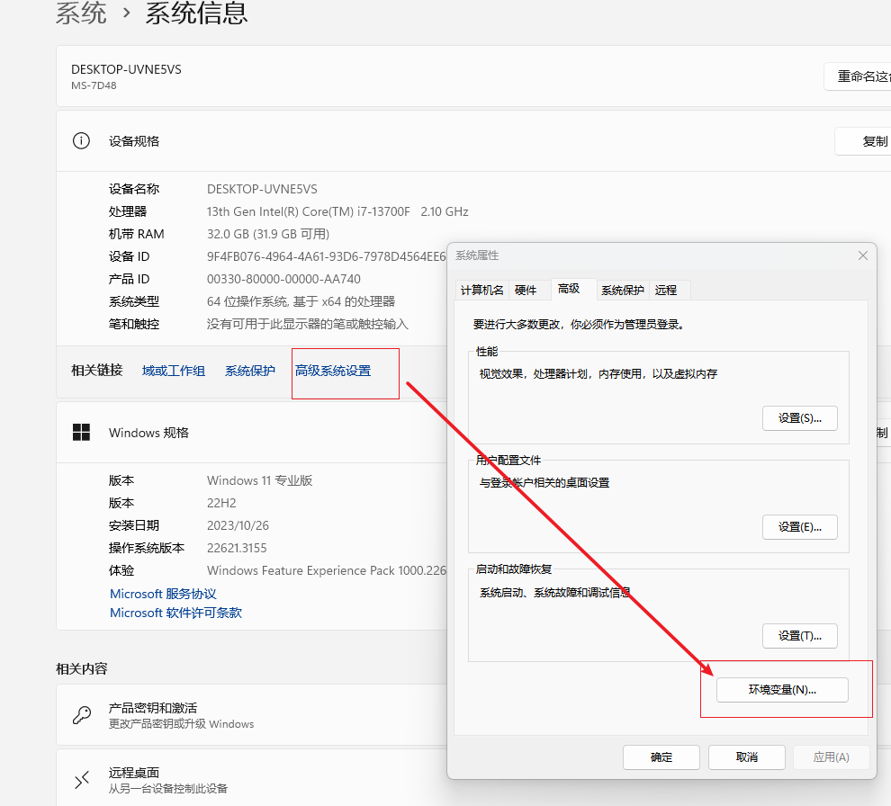This screenshot has width=891, height=806.
Task: Click 取消 to cancel the dialog
Action: tap(747, 757)
